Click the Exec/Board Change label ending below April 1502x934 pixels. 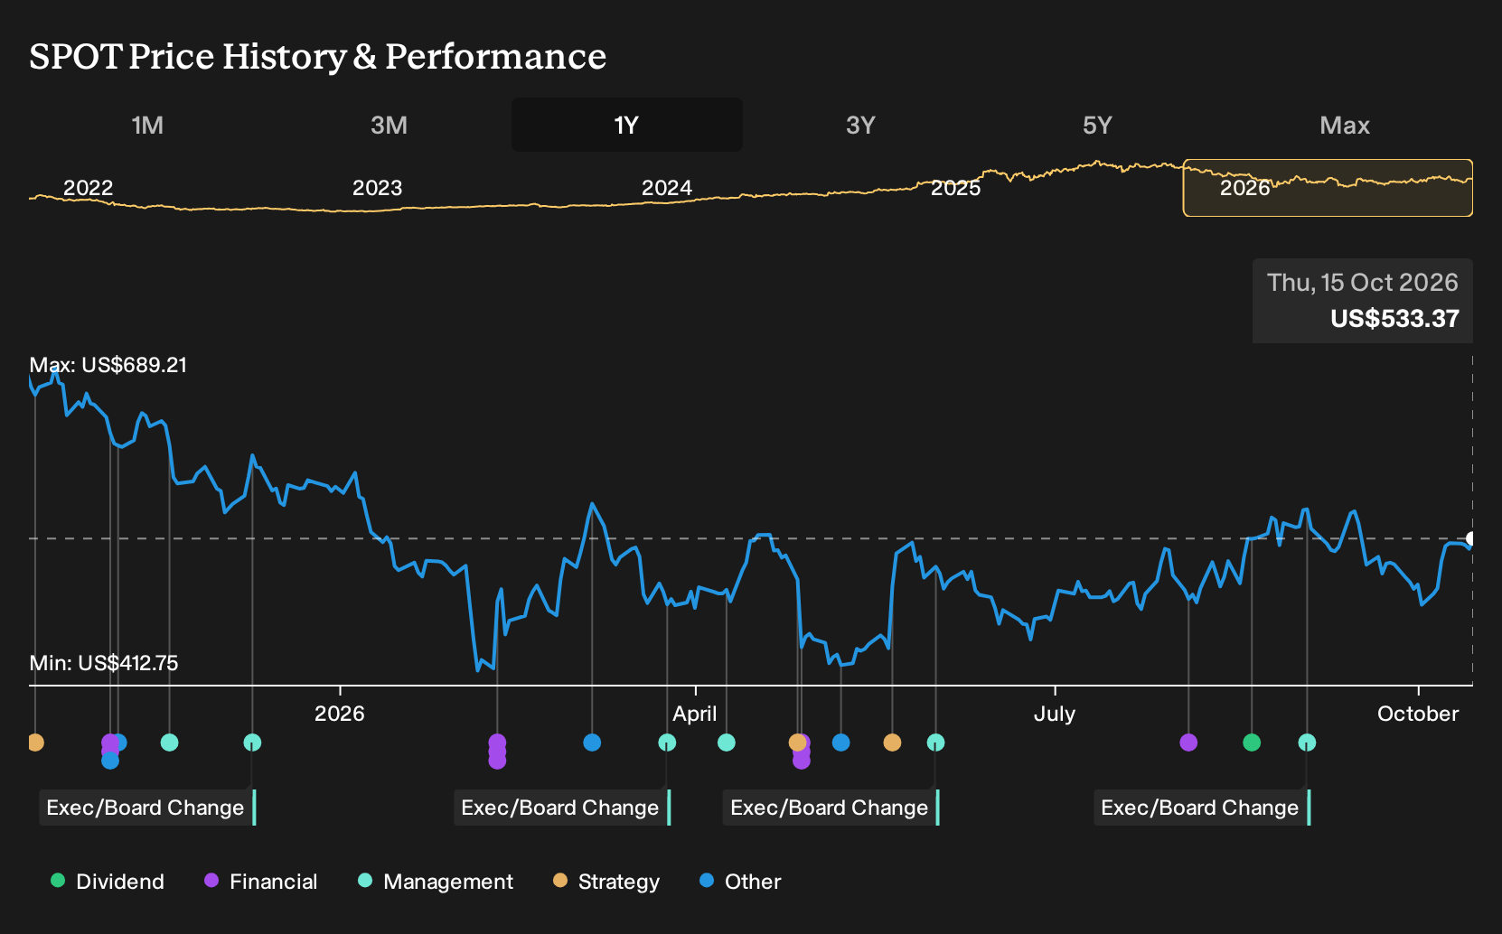pos(562,808)
